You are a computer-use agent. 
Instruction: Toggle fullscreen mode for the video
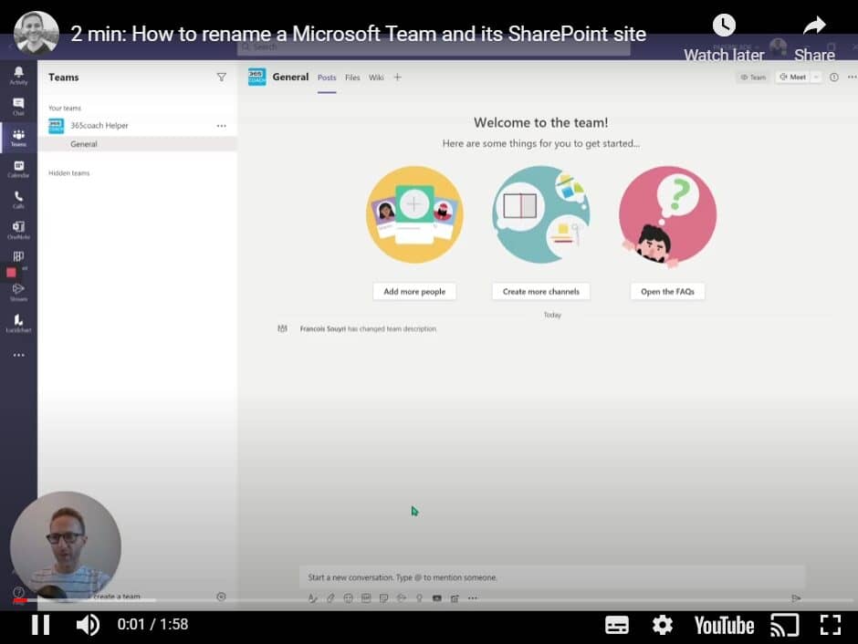pos(830,625)
